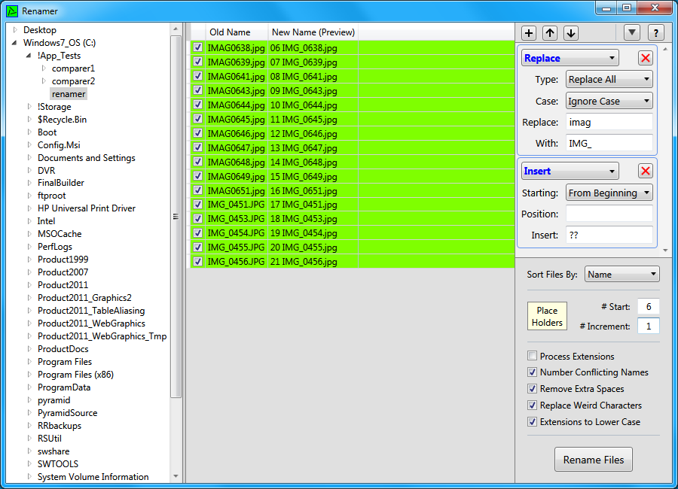Click the # Start number field

point(649,307)
